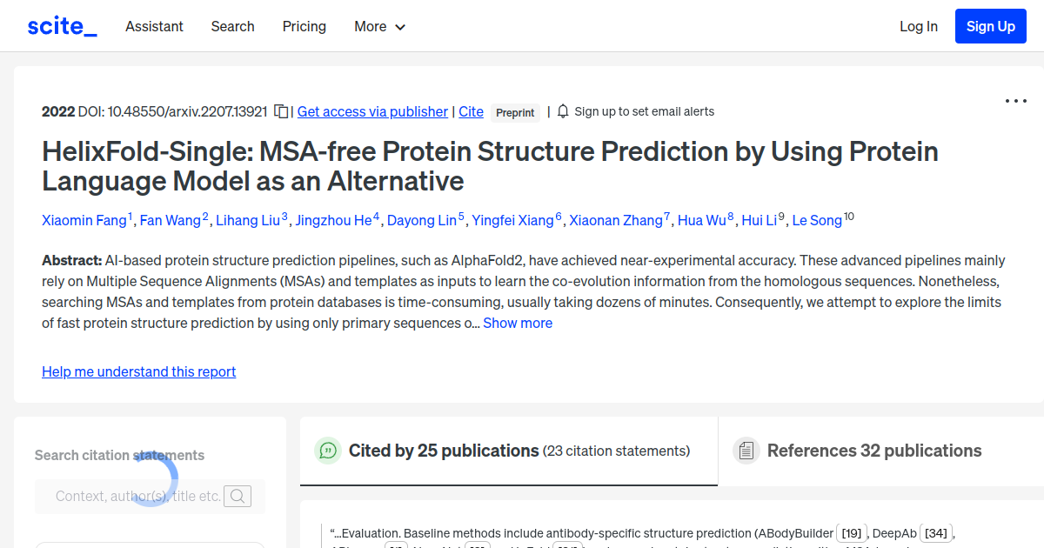The image size is (1044, 548).
Task: Click Show more on the truncated abstract
Action: point(518,323)
